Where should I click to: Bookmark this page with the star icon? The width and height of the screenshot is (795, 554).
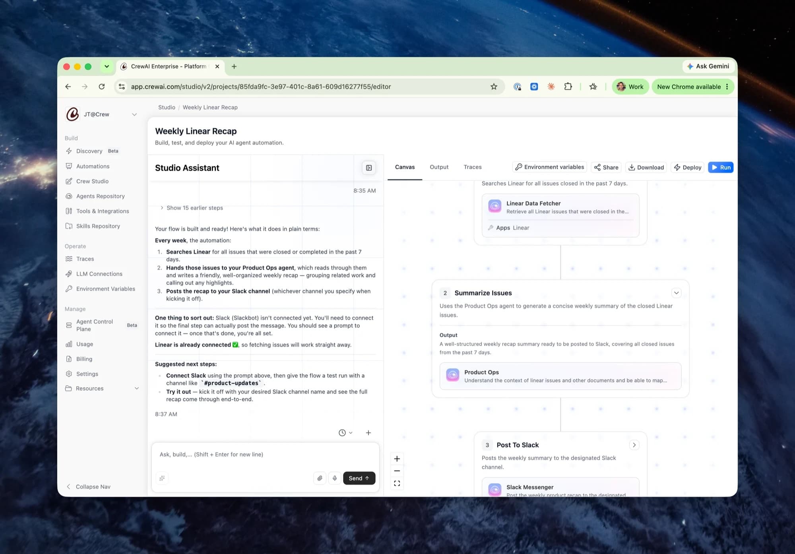[494, 87]
